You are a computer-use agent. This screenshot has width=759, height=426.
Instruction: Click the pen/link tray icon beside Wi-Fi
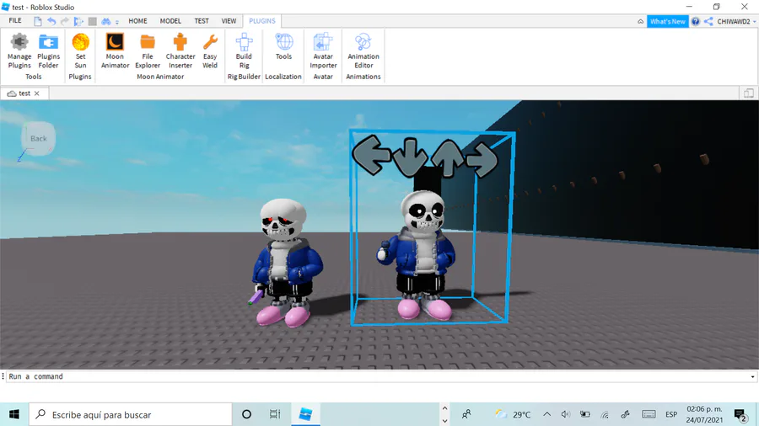tap(626, 414)
